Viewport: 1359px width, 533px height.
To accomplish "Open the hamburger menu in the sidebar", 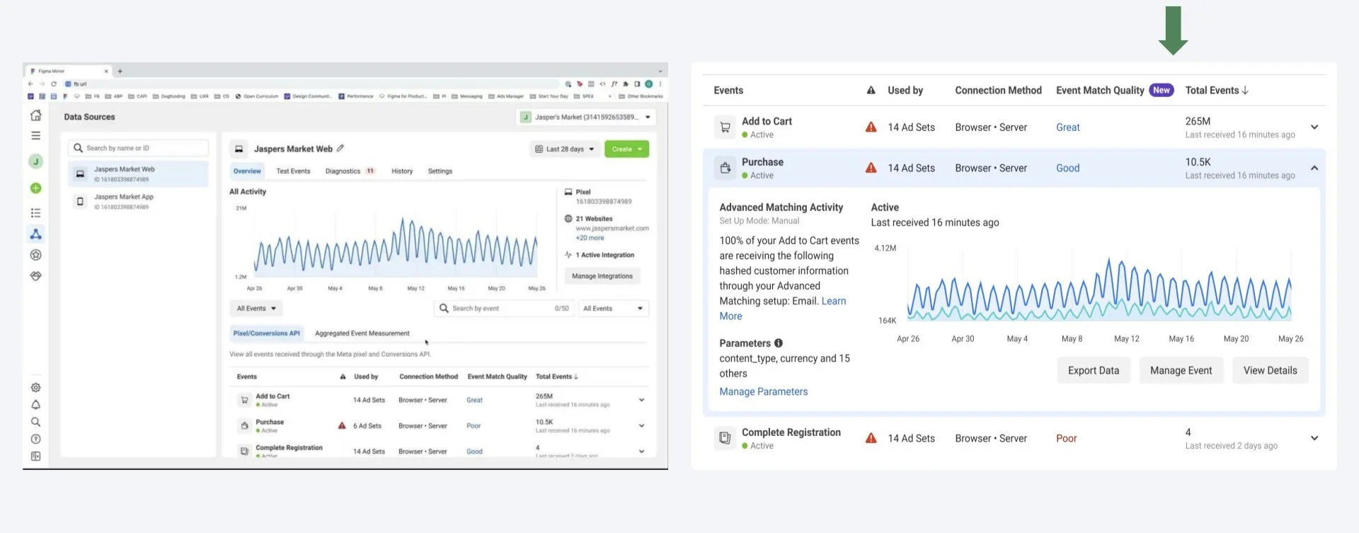I will (36, 135).
